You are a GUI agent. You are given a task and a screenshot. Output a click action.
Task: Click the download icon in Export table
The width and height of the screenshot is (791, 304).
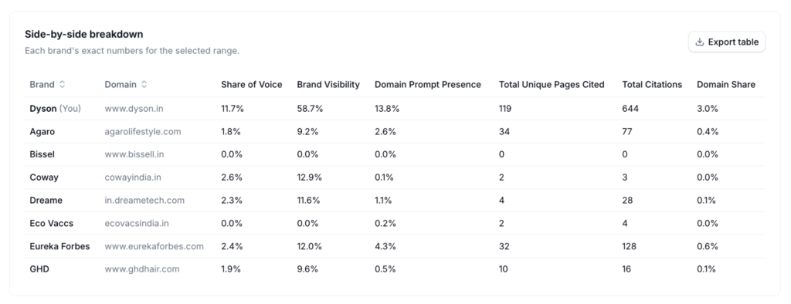tap(699, 42)
